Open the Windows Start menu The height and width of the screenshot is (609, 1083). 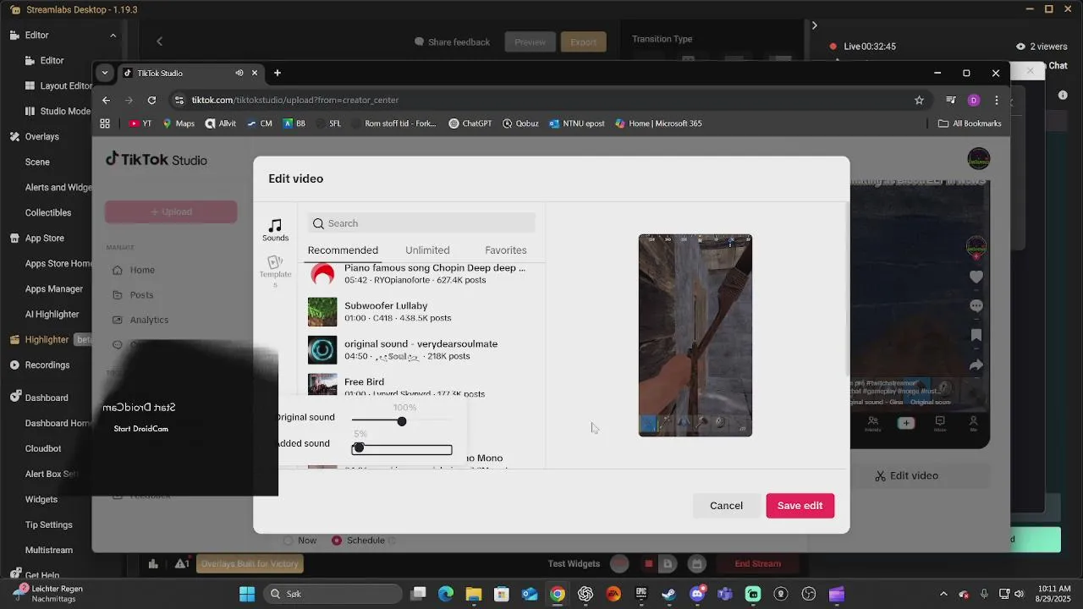pyautogui.click(x=247, y=594)
